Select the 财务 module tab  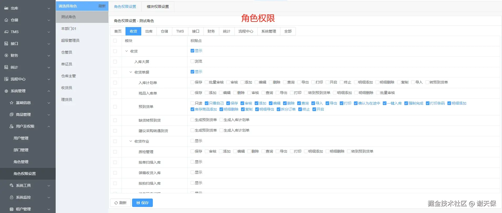click(211, 31)
